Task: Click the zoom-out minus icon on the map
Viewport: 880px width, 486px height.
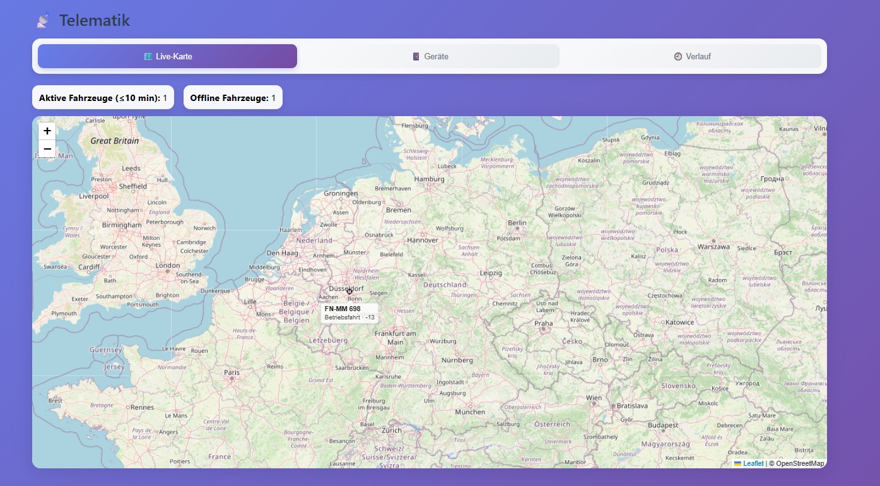Action: click(x=47, y=149)
